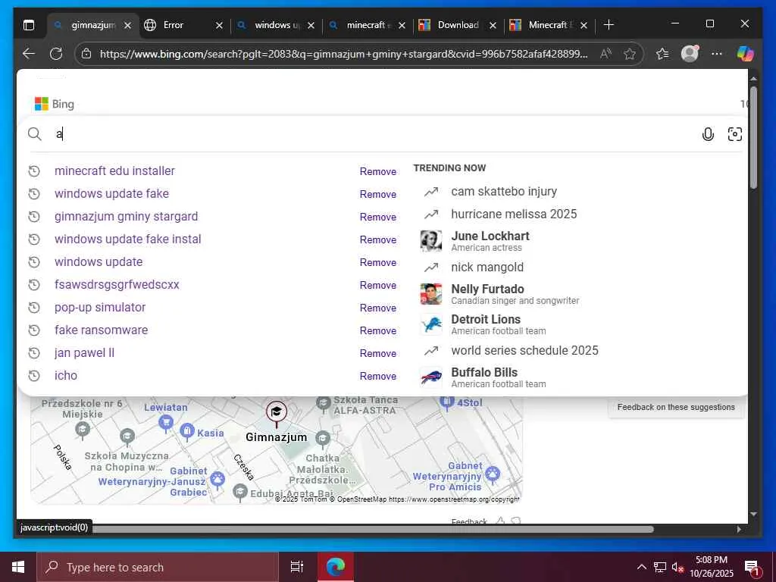This screenshot has width=776, height=582.
Task: Open Task View on the taskbar
Action: pos(296,567)
